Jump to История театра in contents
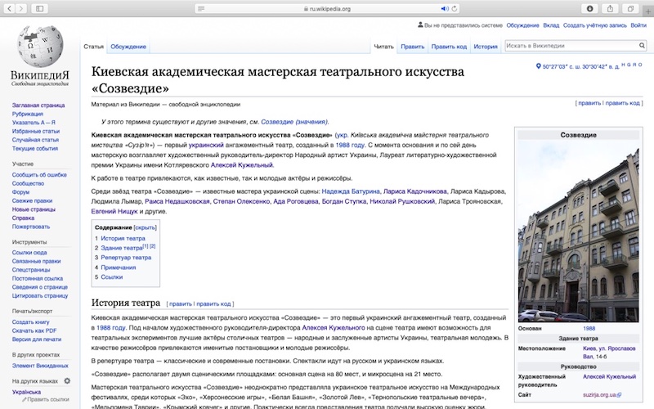This screenshot has height=409, width=654. (x=123, y=238)
